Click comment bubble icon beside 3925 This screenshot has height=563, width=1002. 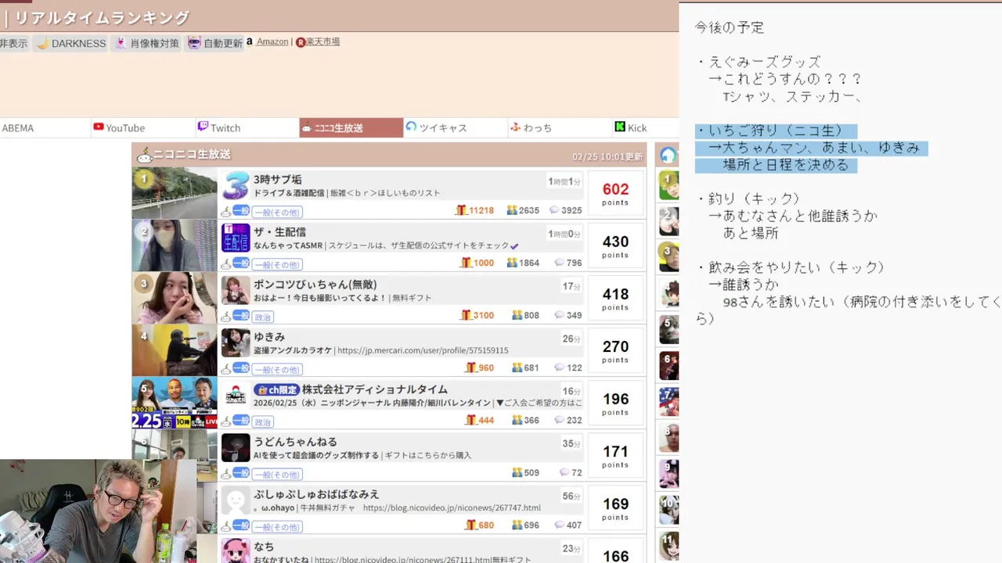pos(555,210)
